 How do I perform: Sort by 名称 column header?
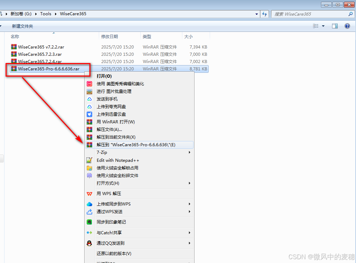[x=15, y=36]
